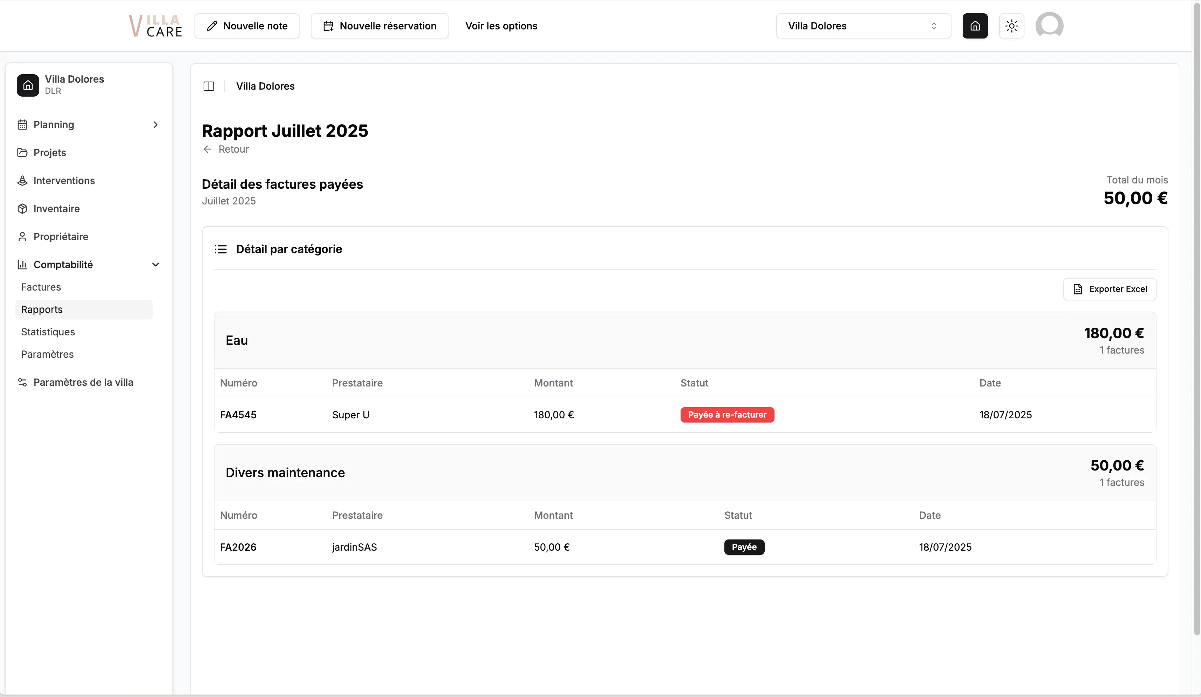Click Voir les options link
The width and height of the screenshot is (1201, 697).
point(501,26)
